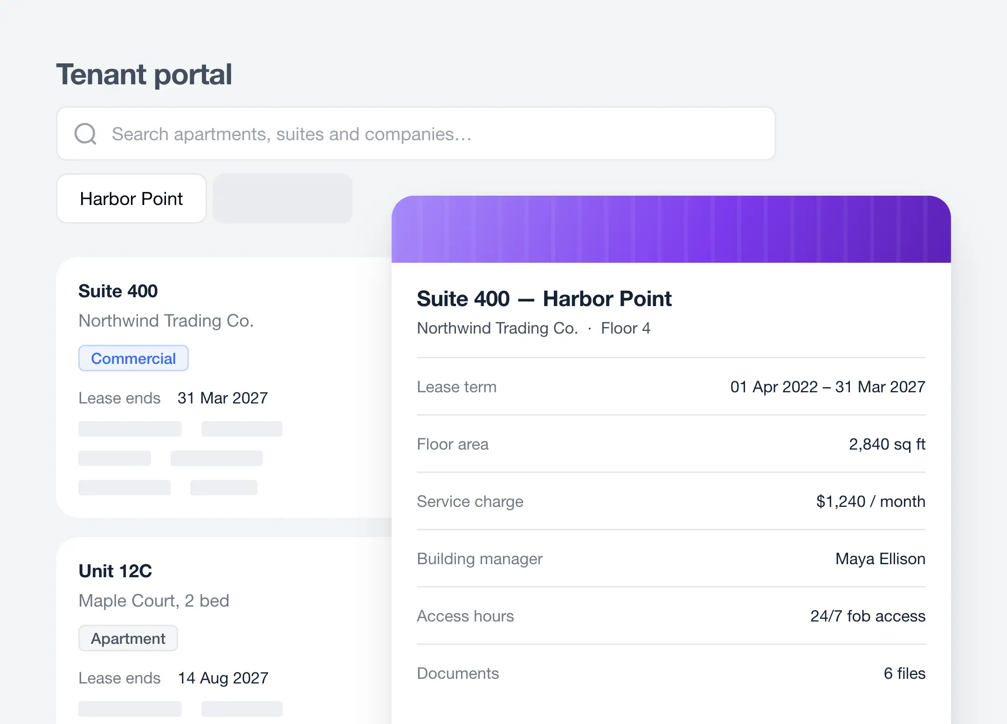
Task: Open the Documents 6 files entry
Action: click(671, 673)
